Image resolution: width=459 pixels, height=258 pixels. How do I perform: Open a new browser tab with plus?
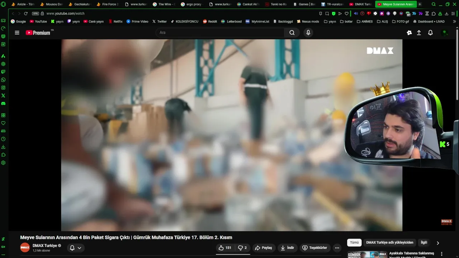420,4
